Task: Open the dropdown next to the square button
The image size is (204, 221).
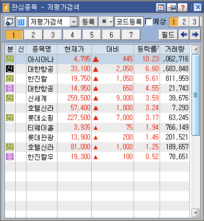Action: [x=111, y=22]
